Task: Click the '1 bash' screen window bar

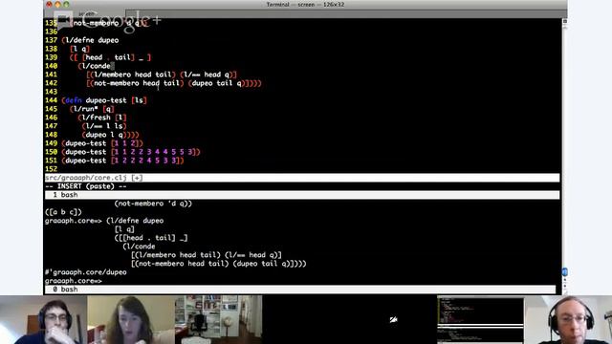Action: (x=302, y=195)
